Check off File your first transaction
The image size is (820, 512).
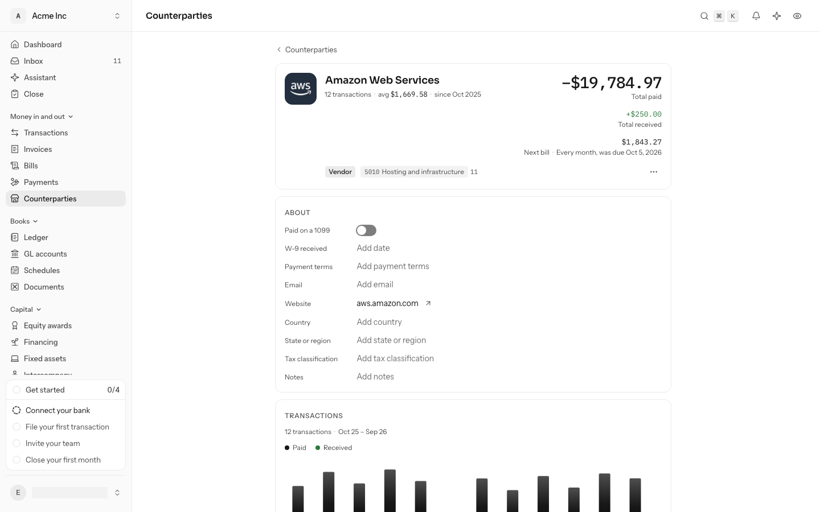point(17,427)
